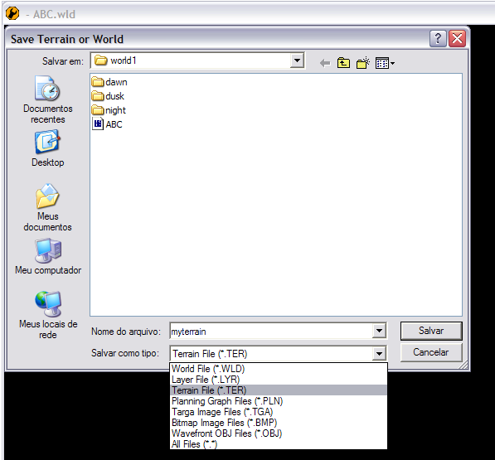The height and width of the screenshot is (460, 495).
Task: Click the Salvar button
Action: (x=431, y=331)
